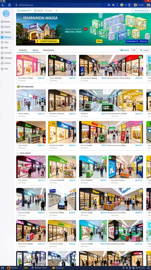The height and width of the screenshot is (270, 151).
Task: Click the outlined pill button top right
Action: (141, 11)
